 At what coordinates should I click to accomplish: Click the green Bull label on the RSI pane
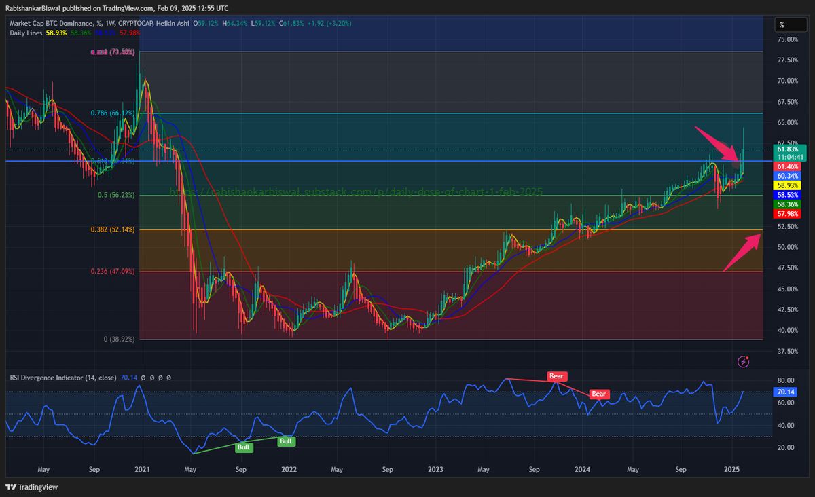coord(243,447)
